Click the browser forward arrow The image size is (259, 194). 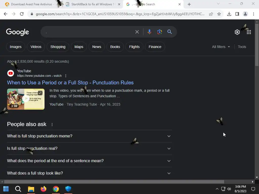click(14, 14)
